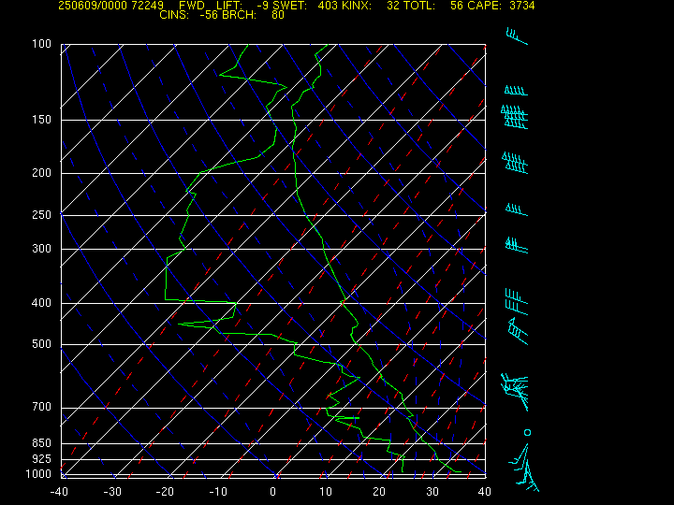Click the positive 10 temperature axis label
674x505 pixels.
pyautogui.click(x=326, y=492)
